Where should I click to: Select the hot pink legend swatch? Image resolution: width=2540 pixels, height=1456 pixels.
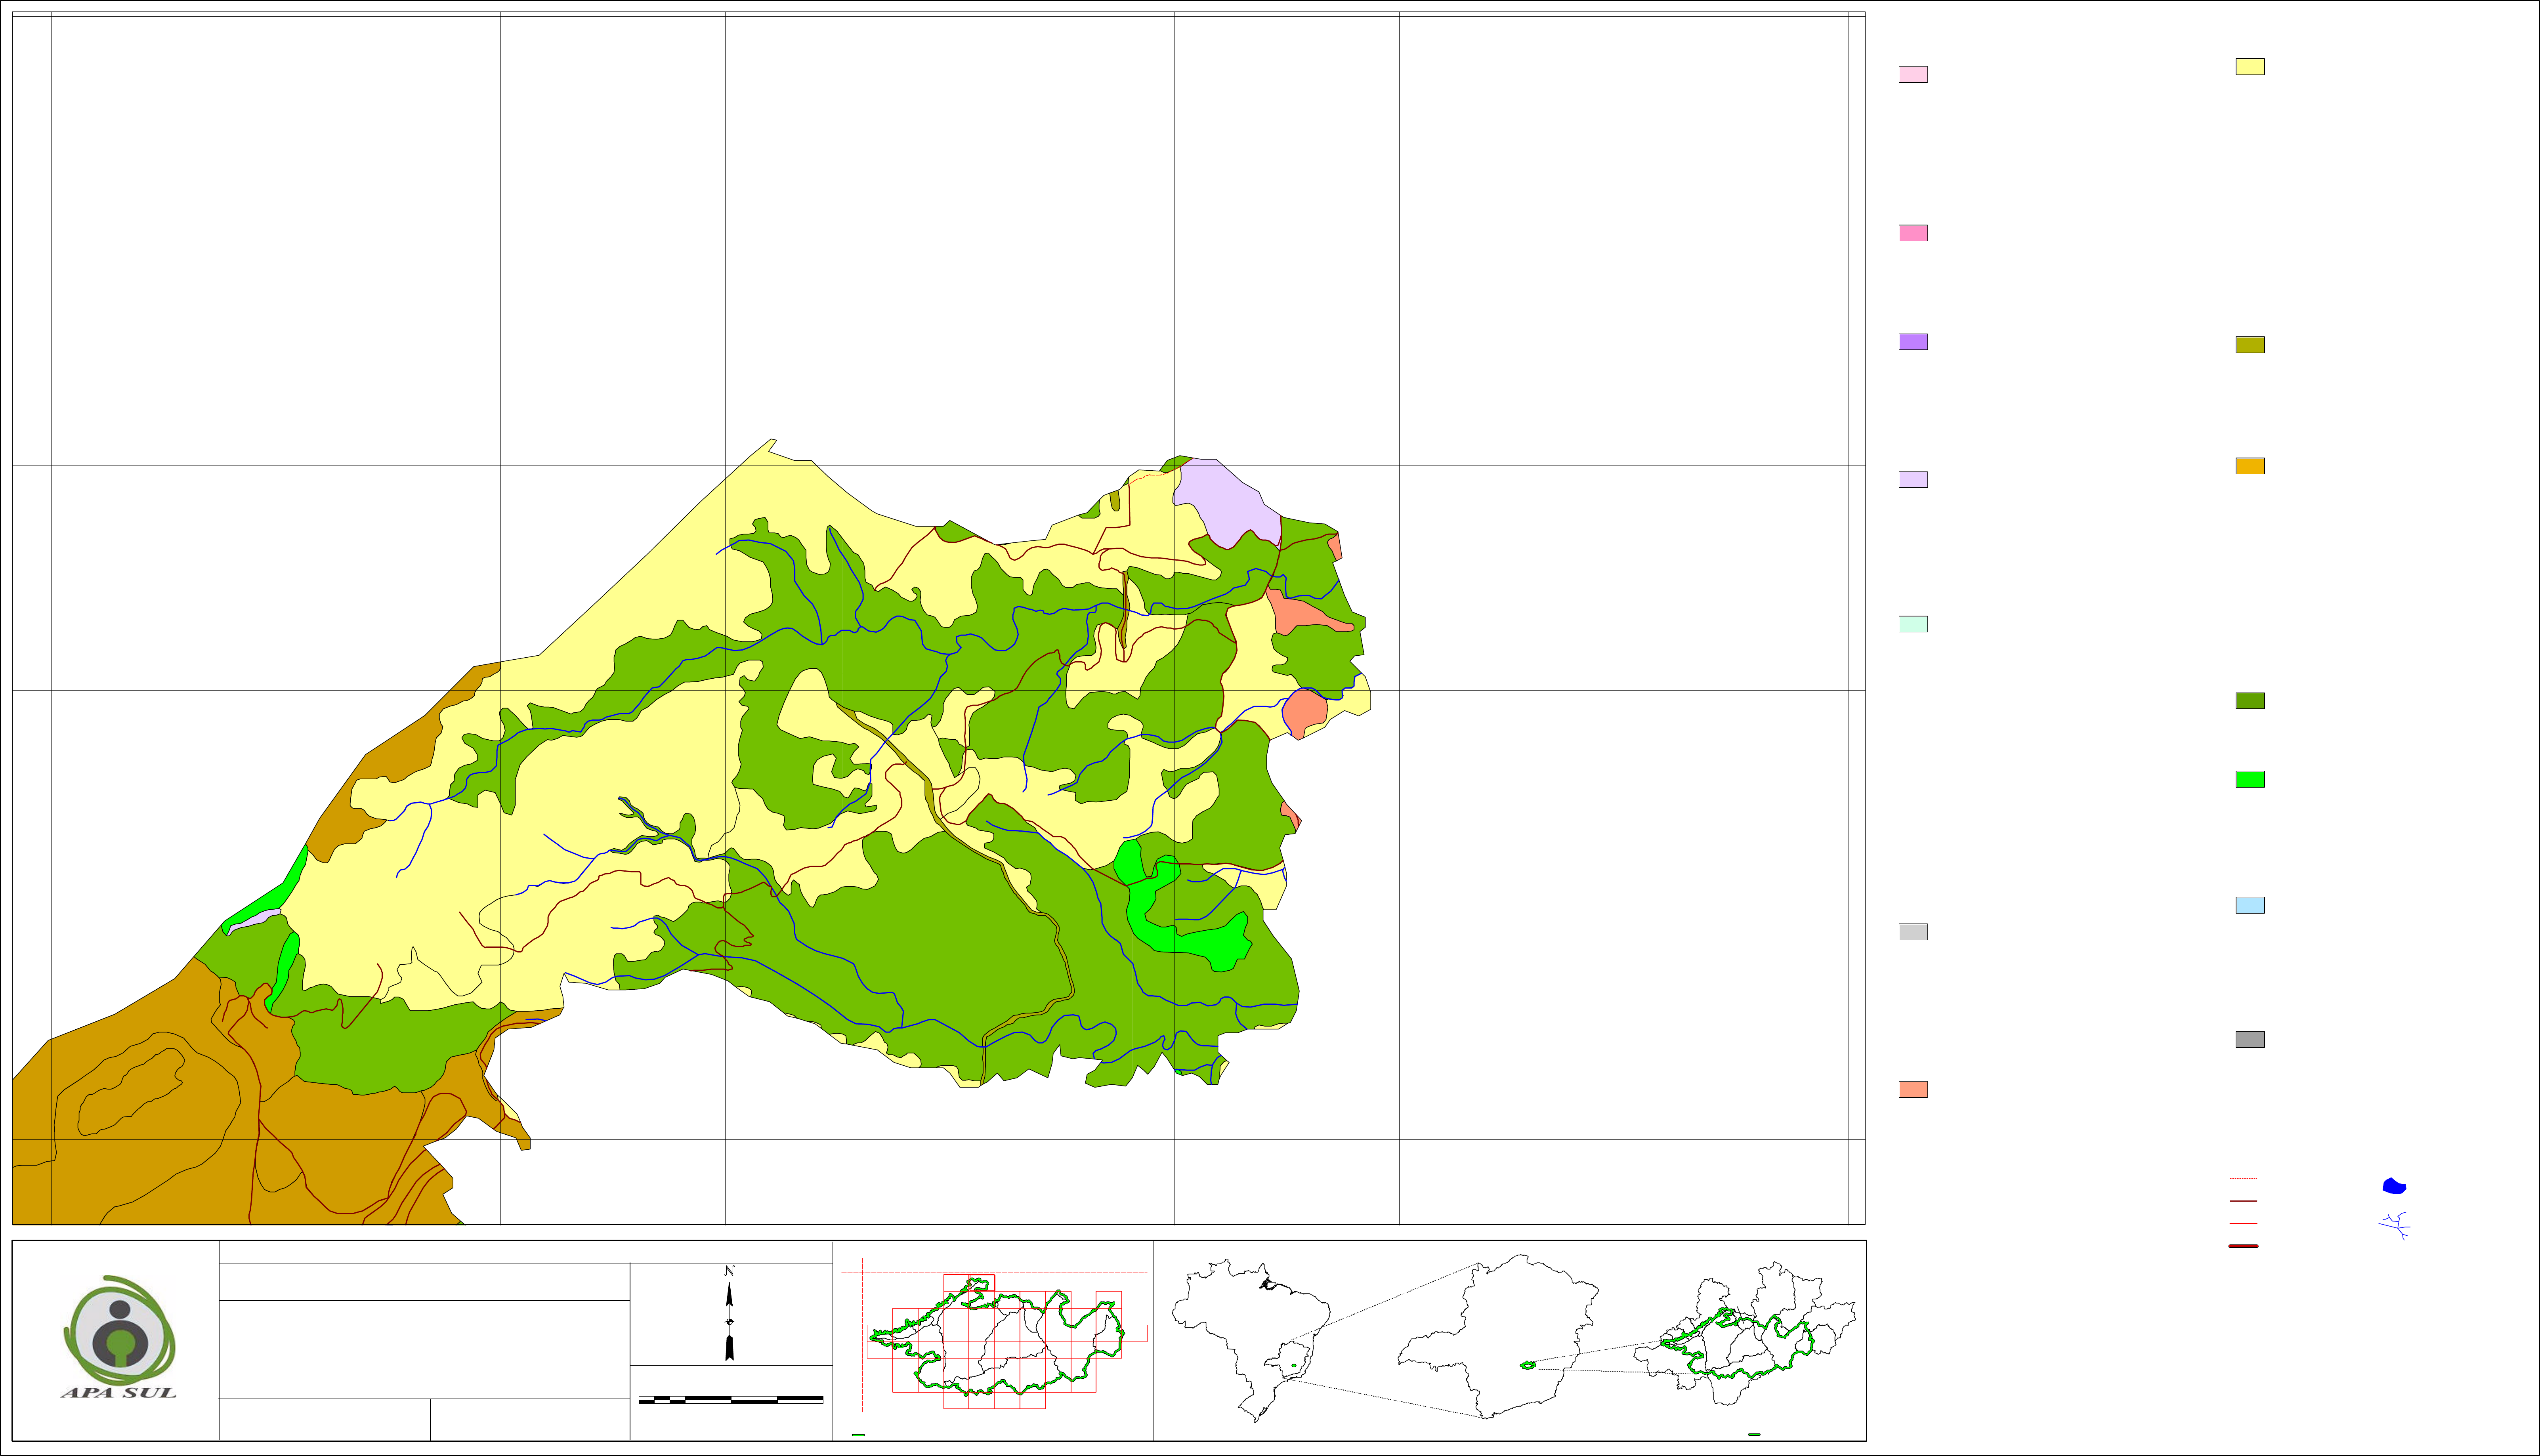[x=1913, y=233]
